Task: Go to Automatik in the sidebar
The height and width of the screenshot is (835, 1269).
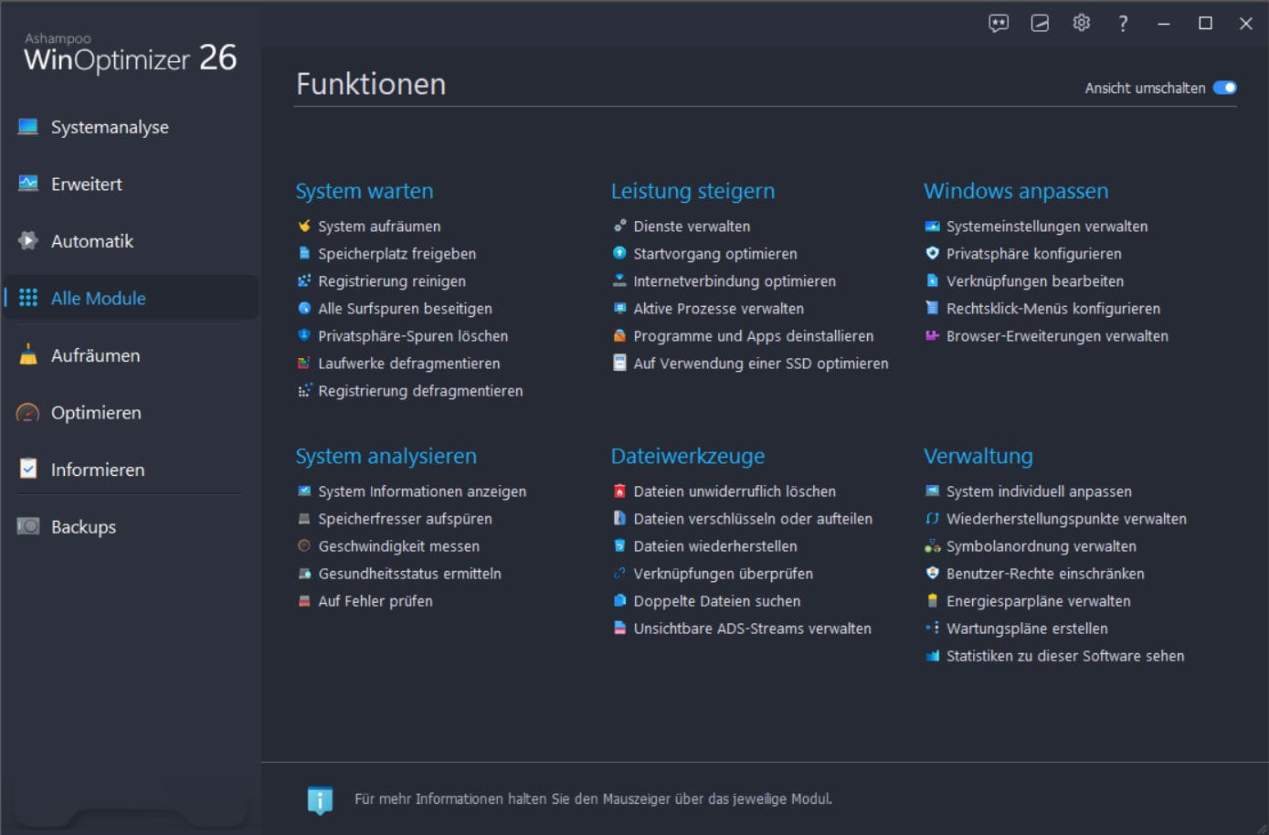Action: [91, 241]
